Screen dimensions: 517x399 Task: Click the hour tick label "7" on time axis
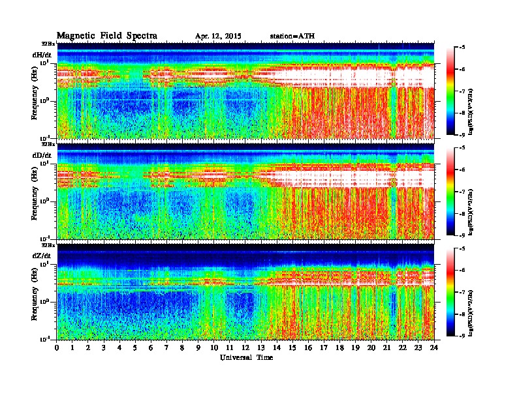pos(167,347)
